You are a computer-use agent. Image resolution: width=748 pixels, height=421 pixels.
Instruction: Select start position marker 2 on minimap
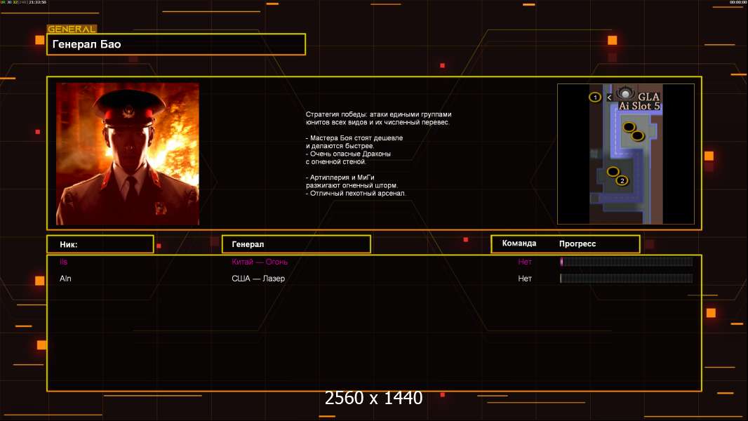(x=622, y=181)
